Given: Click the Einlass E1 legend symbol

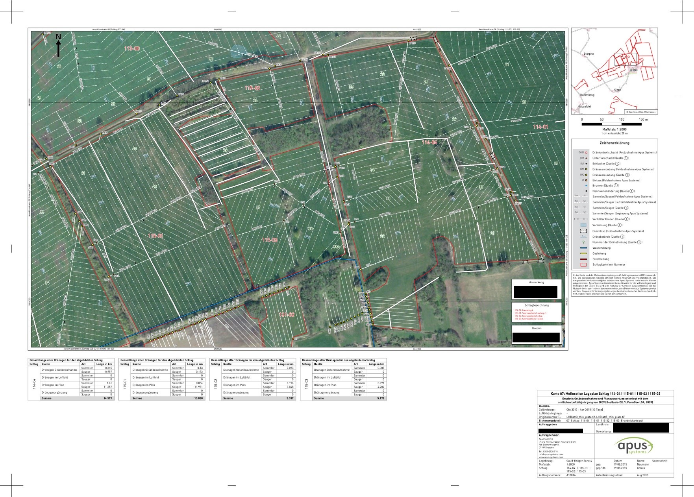Looking at the screenshot, I should 586,180.
